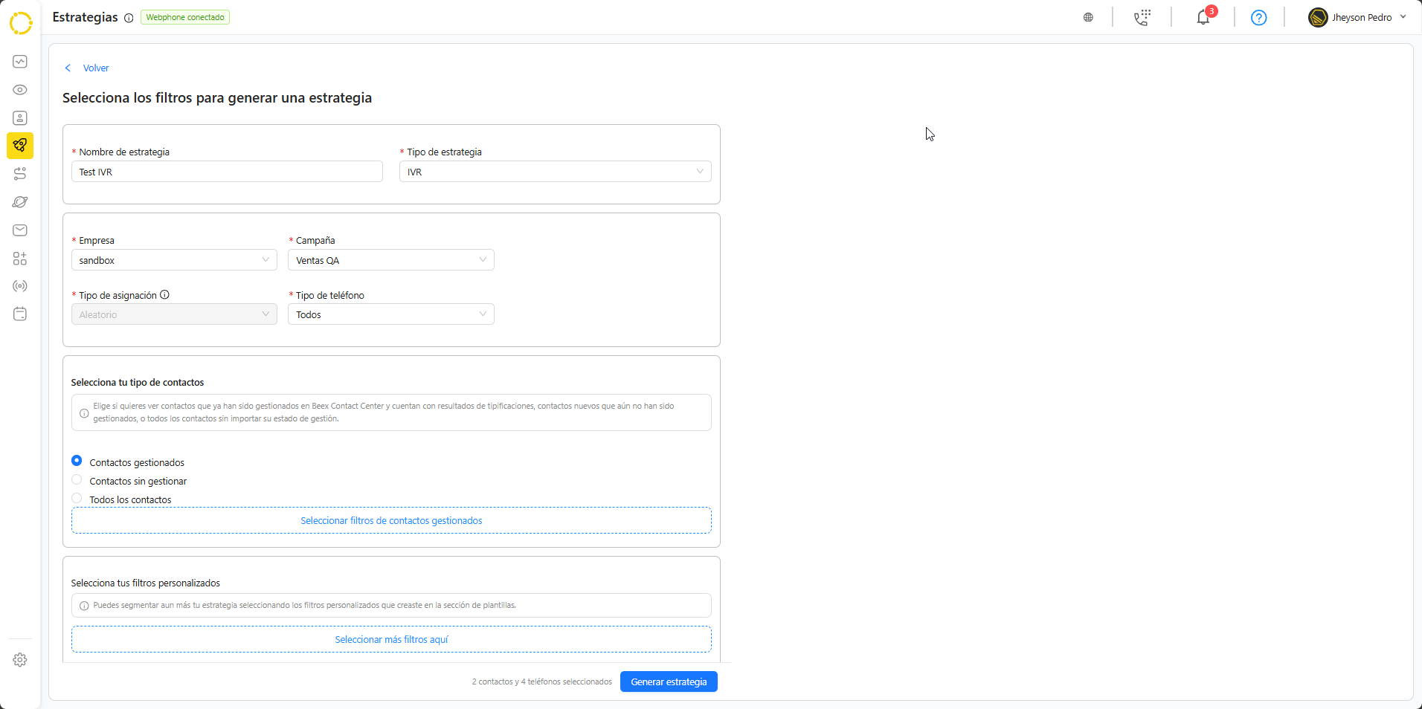Image resolution: width=1422 pixels, height=709 pixels.
Task: Open the settings gear in sidebar
Action: (x=20, y=660)
